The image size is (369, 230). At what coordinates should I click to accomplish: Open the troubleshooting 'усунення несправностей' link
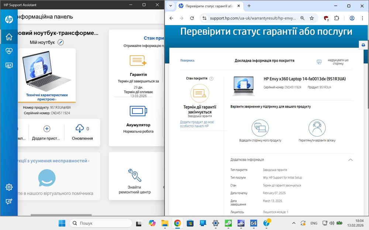click(54, 161)
